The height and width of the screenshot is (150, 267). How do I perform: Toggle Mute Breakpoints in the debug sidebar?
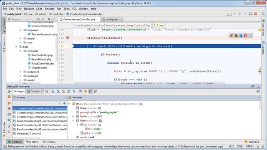point(9,108)
